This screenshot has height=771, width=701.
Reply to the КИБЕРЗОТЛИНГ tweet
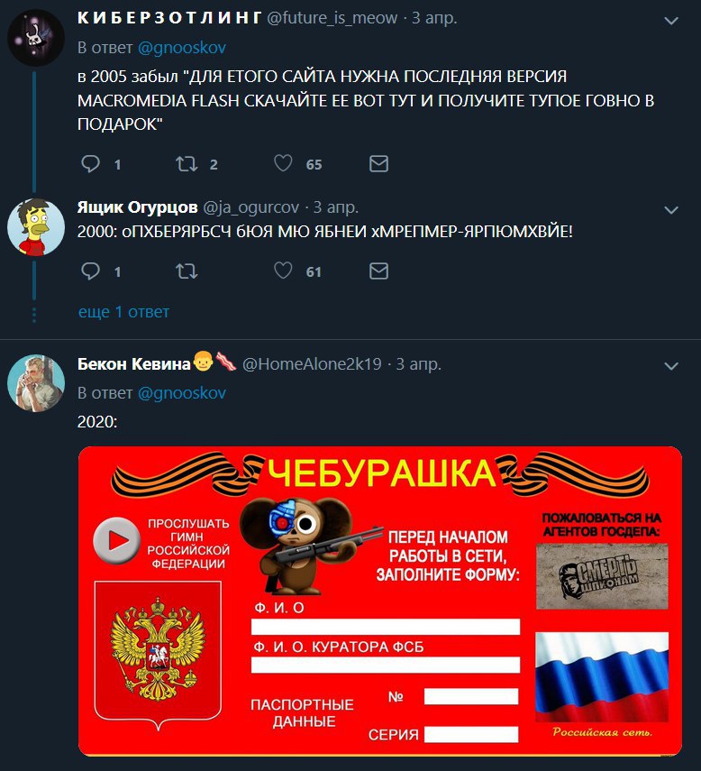[90, 164]
